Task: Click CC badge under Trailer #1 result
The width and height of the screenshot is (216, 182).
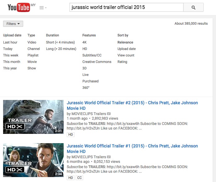Action: tap(79, 178)
